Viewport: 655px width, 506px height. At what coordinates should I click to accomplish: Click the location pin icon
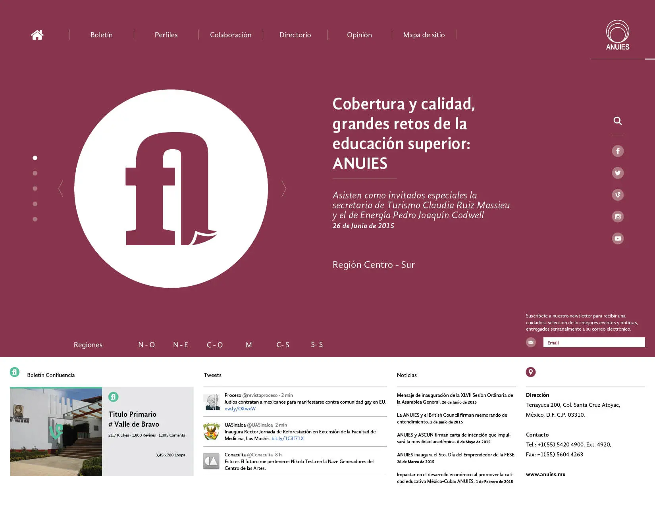point(531,372)
